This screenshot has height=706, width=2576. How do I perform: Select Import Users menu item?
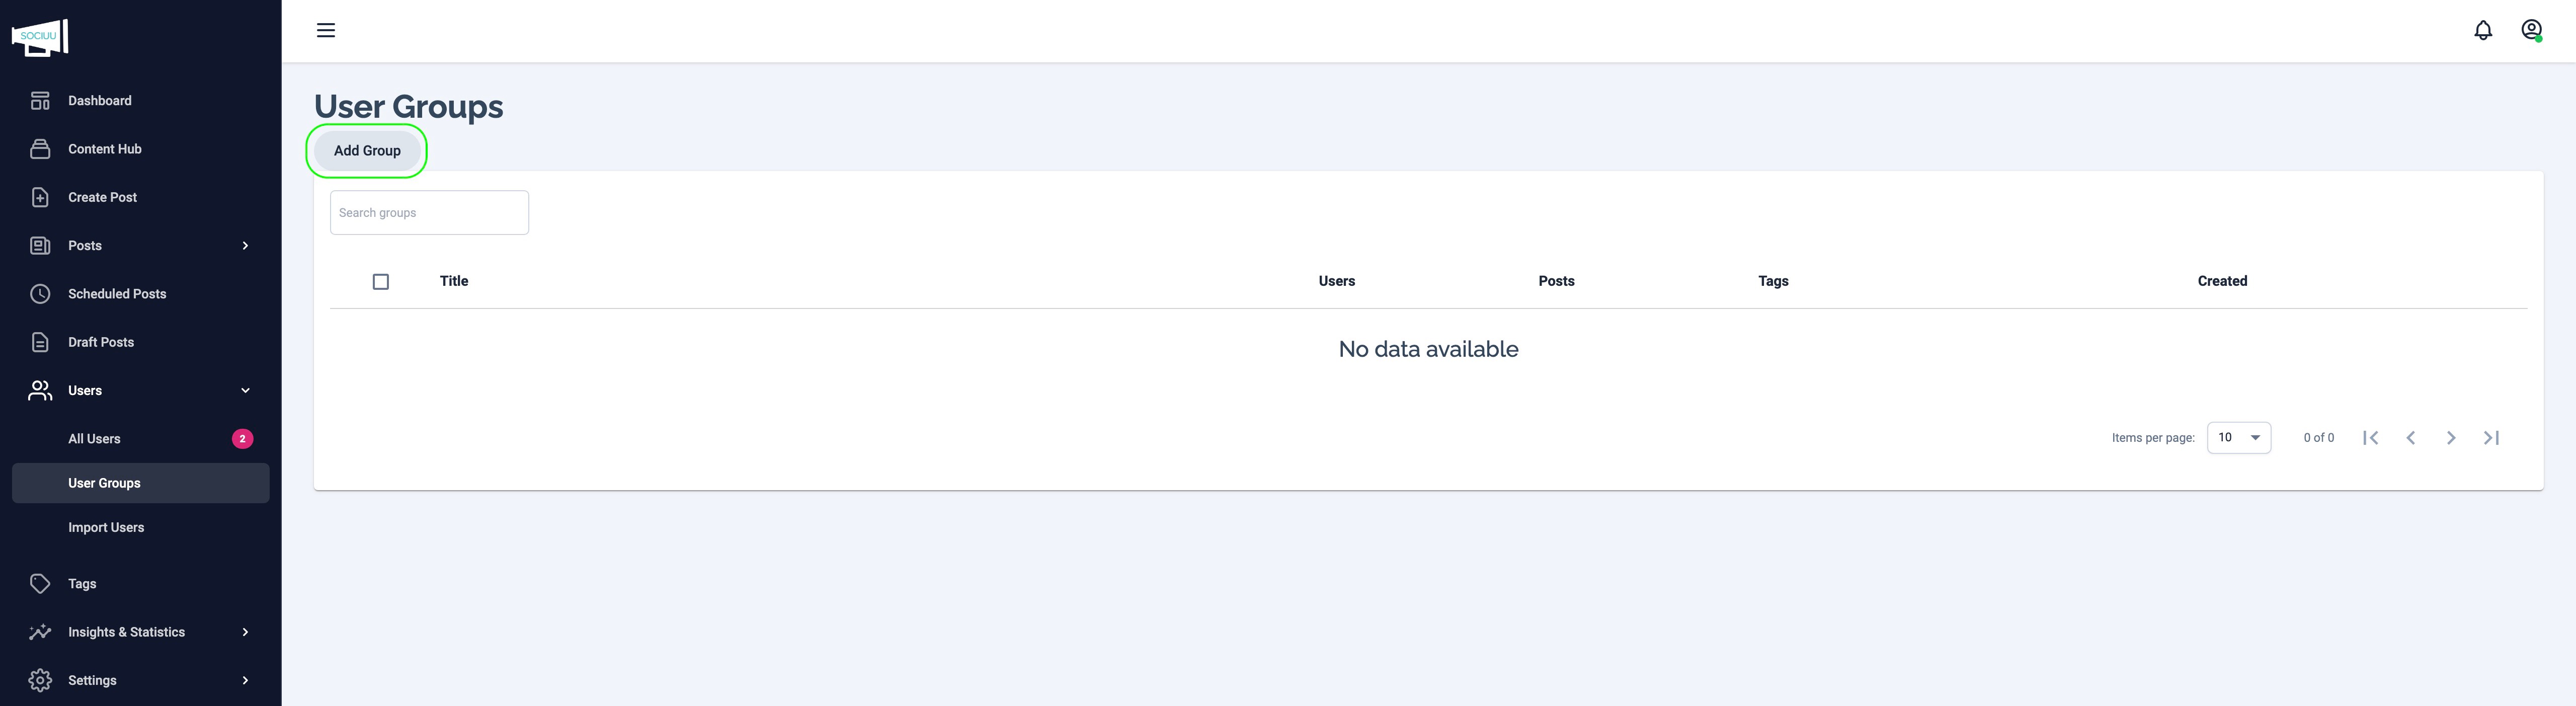click(106, 528)
